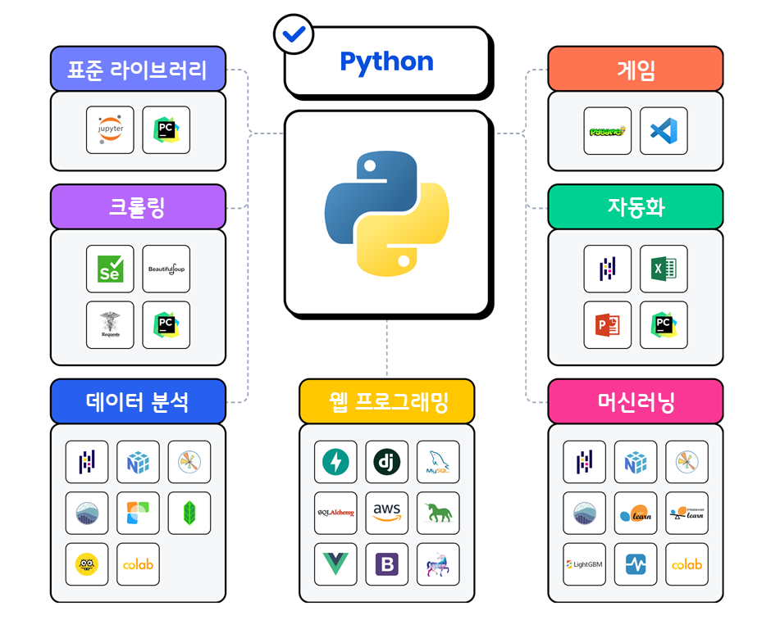Screen dimensions: 780x629
Task: Select the 표준 라이브러리 header
Action: (139, 69)
